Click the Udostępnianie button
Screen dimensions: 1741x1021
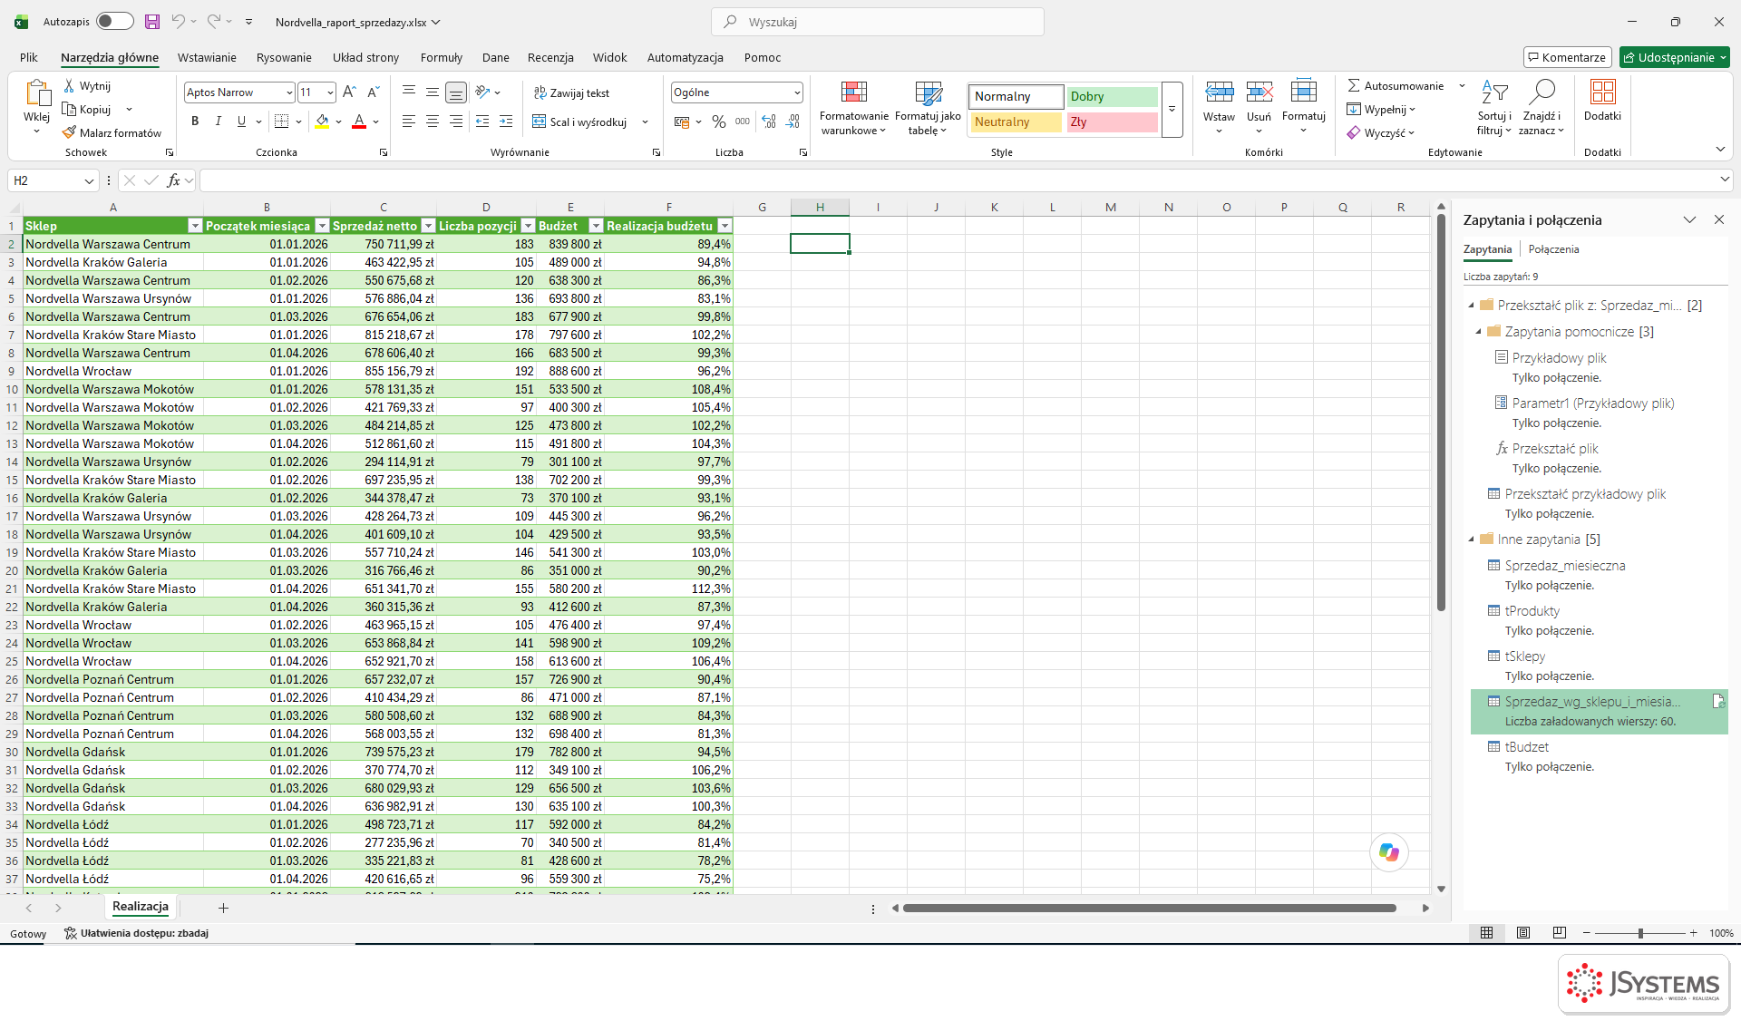(1674, 57)
